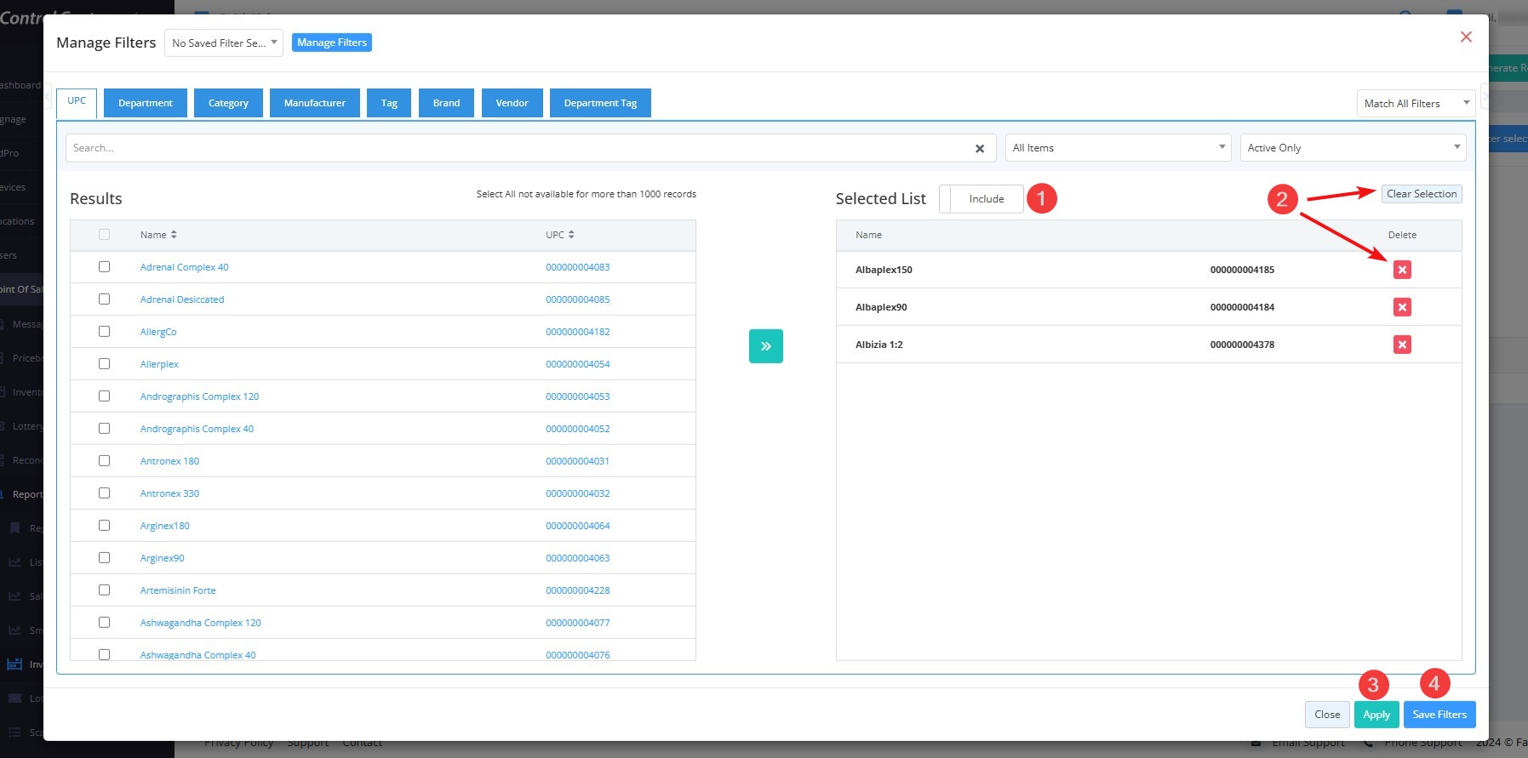Switch to the Manufacturer tab

tap(315, 103)
